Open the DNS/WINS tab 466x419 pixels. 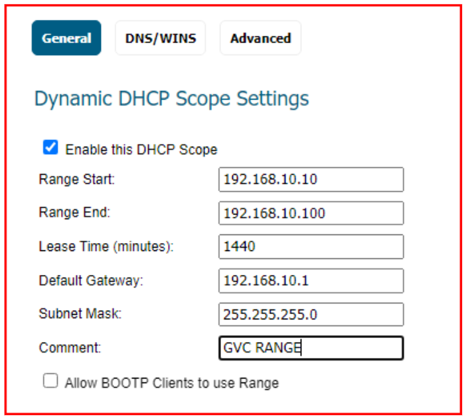coord(161,38)
